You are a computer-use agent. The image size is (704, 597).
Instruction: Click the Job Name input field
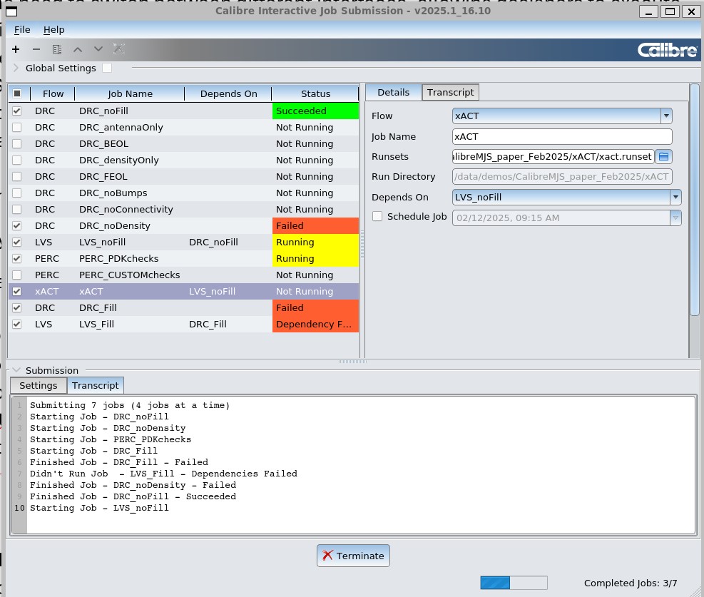tap(562, 136)
